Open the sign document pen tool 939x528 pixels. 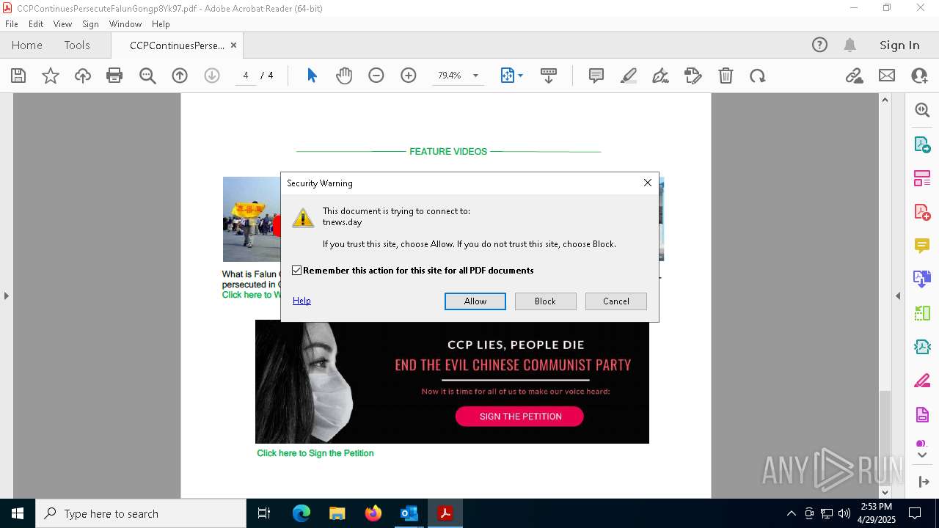pos(660,76)
